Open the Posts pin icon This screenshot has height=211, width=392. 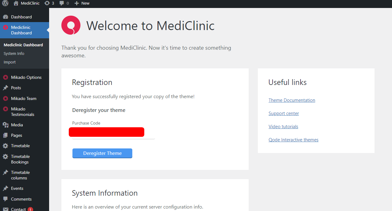(6, 88)
